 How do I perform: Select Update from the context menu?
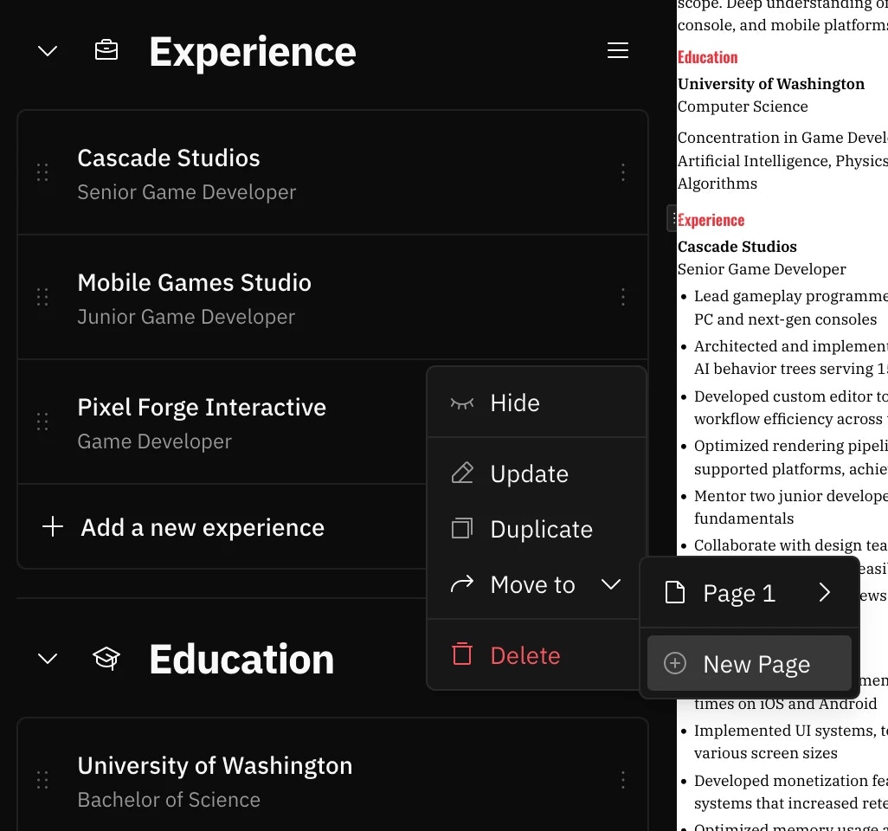tap(529, 473)
